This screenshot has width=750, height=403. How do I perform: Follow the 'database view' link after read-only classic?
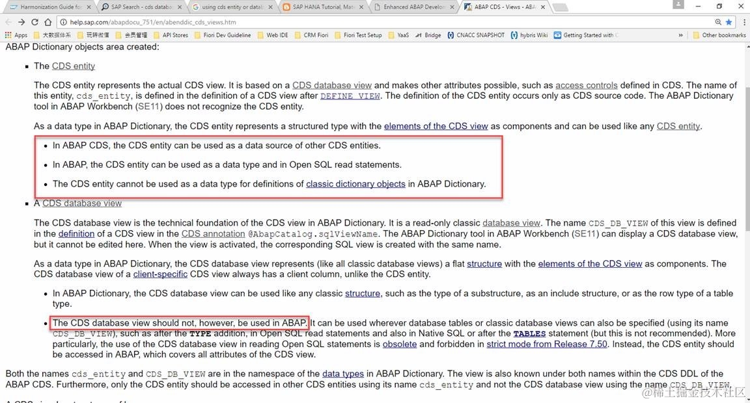(x=511, y=222)
